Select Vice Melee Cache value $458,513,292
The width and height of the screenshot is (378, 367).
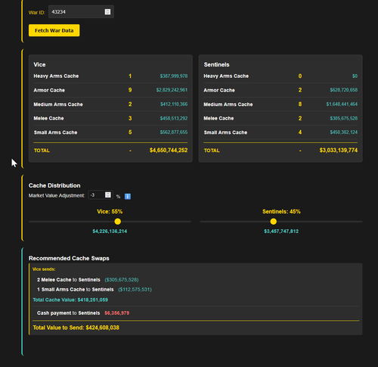click(174, 118)
